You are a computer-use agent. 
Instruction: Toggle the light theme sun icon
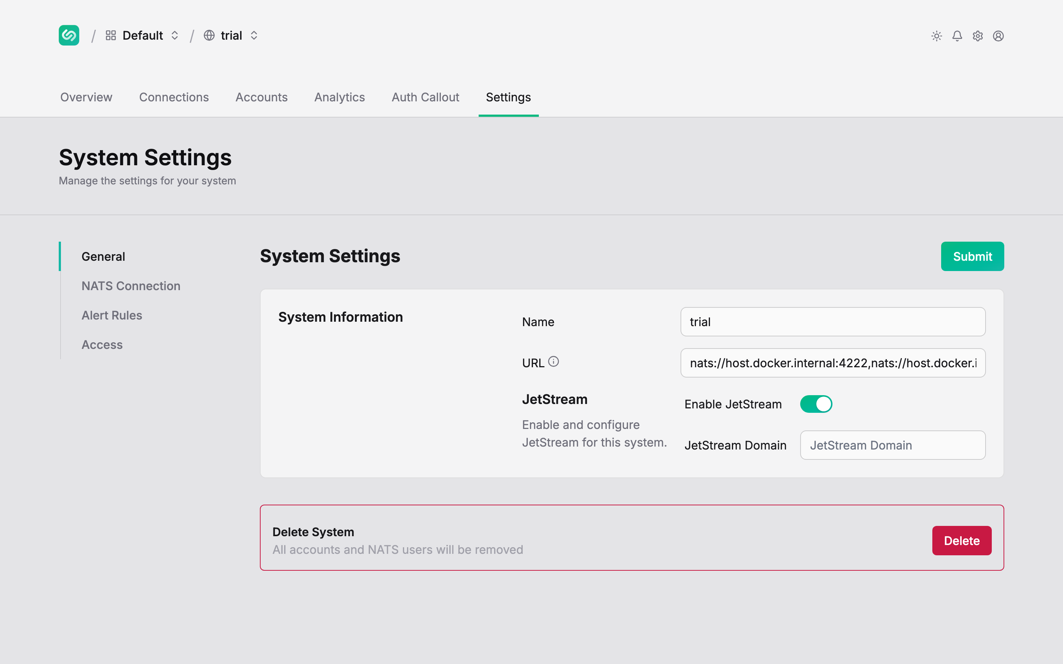937,36
